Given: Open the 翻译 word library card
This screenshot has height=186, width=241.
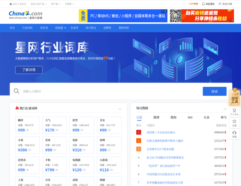Looking at the screenshot, I should click(x=27, y=125).
